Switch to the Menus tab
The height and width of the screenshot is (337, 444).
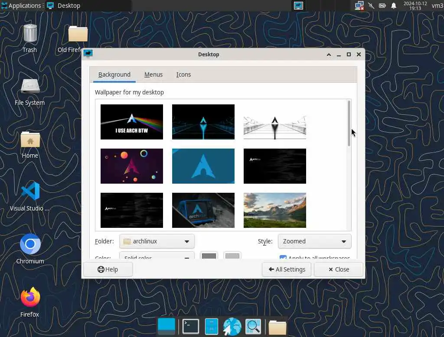(153, 75)
